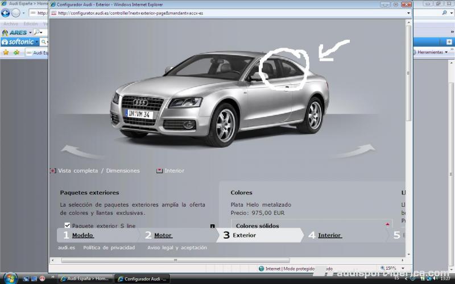Open the softonic toolbar dropdown arrow
455x284 pixels.
tap(36, 42)
